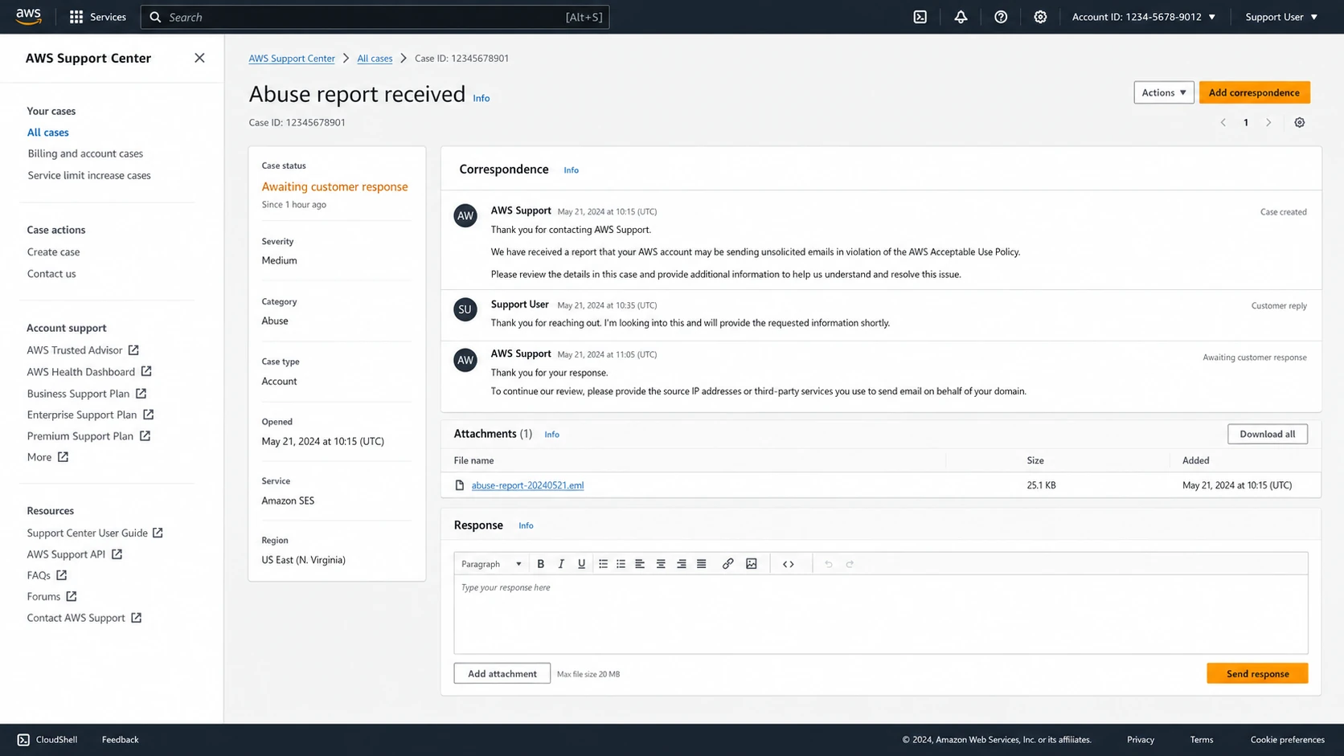Click Info link next to Response
This screenshot has width=1344, height=756.
[526, 525]
